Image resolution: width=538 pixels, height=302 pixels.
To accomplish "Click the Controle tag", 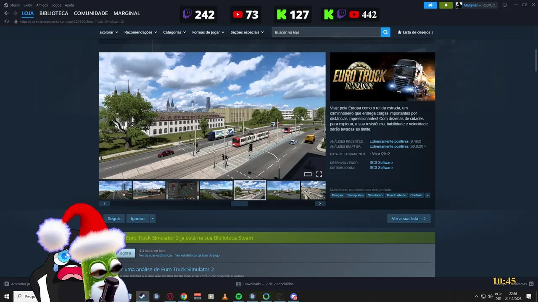I will (x=416, y=195).
